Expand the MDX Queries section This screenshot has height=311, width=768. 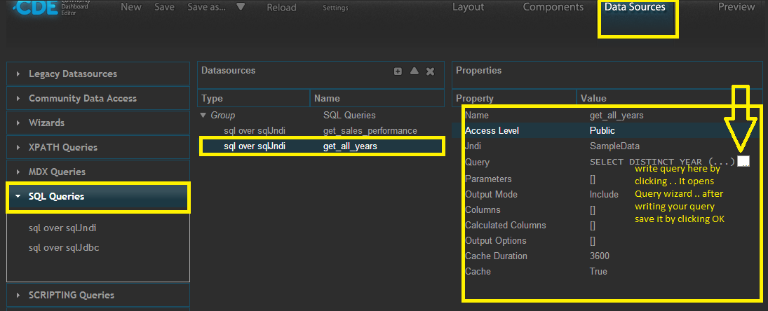[57, 172]
